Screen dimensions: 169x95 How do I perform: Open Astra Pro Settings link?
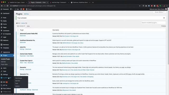(22, 49)
